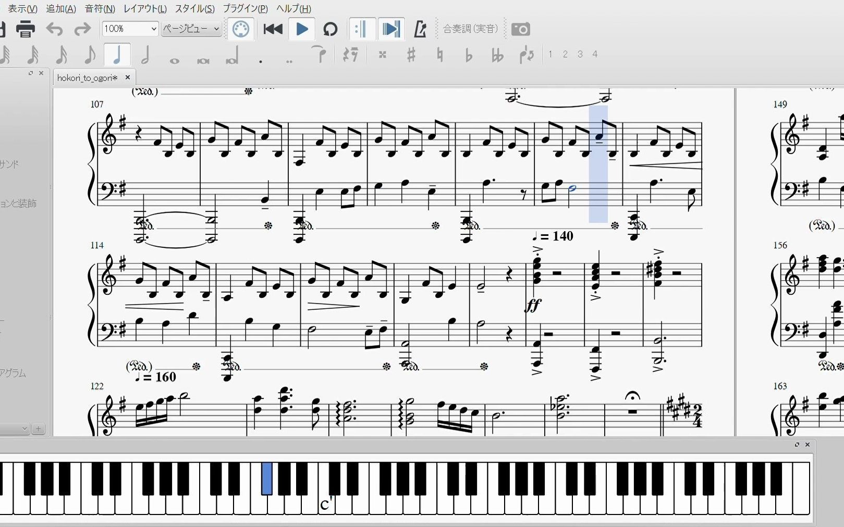This screenshot has height=527, width=844.
Task: Open the ページビュー view mode dropdown
Action: (191, 29)
